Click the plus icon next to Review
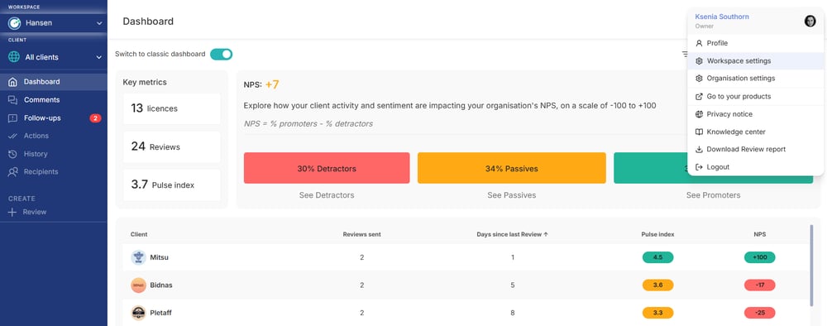Viewport: 827px width, 326px height. pyautogui.click(x=12, y=212)
